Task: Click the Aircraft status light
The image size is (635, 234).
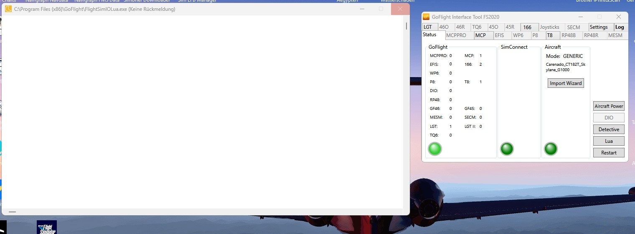Action: point(551,149)
